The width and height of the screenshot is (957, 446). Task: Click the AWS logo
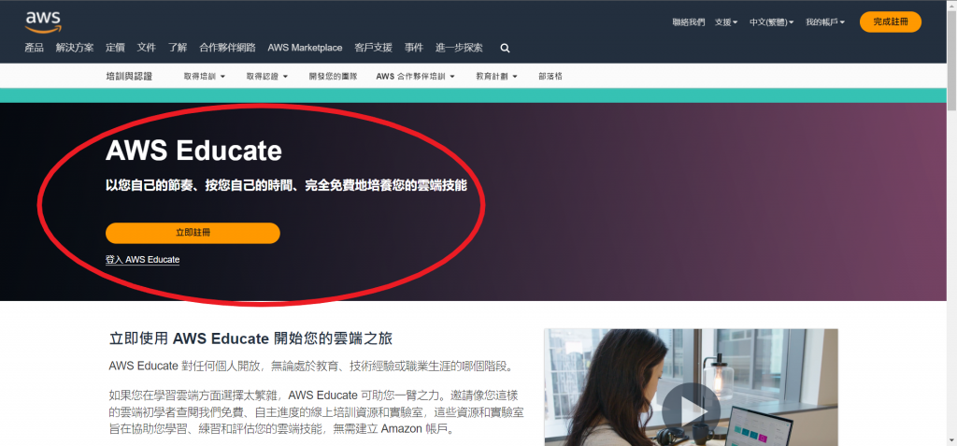43,22
